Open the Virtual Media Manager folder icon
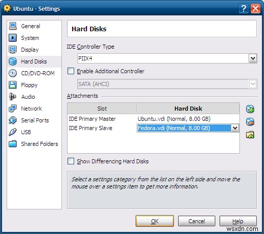Screen dimensions: 264x234 pyautogui.click(x=250, y=135)
